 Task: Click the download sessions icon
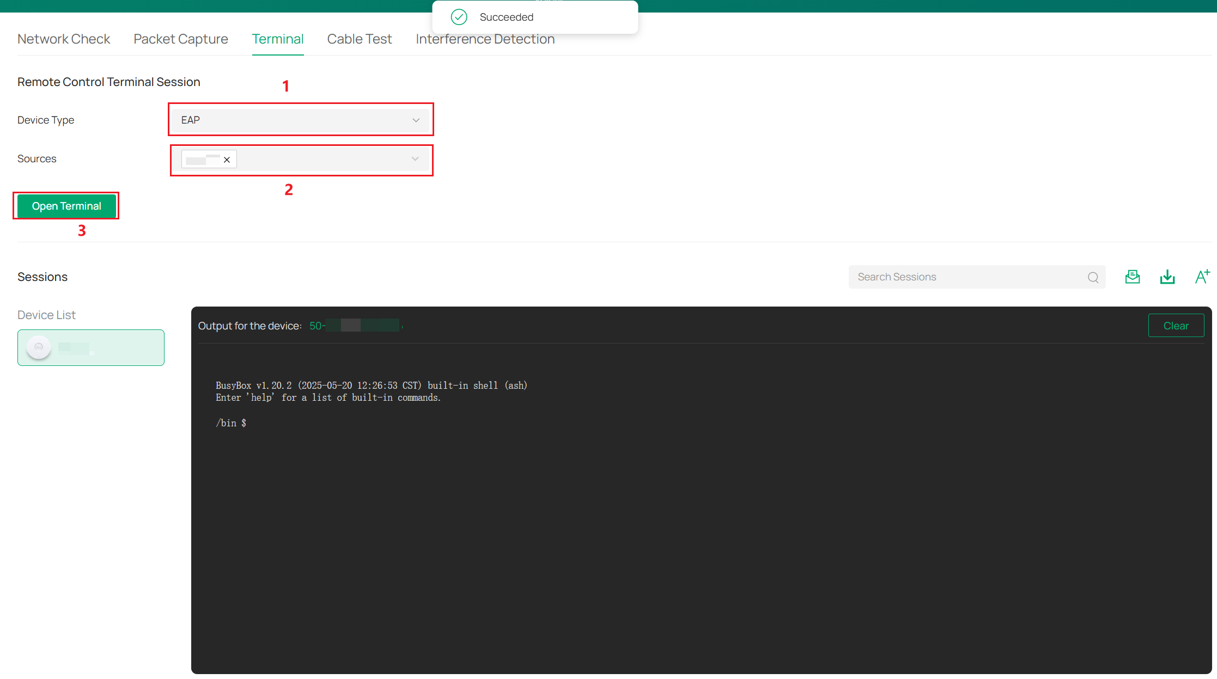(1167, 277)
